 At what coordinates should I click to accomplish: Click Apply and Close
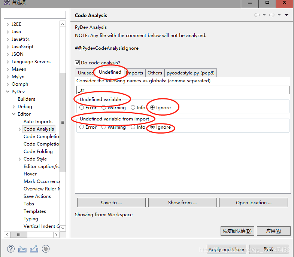click(x=226, y=249)
